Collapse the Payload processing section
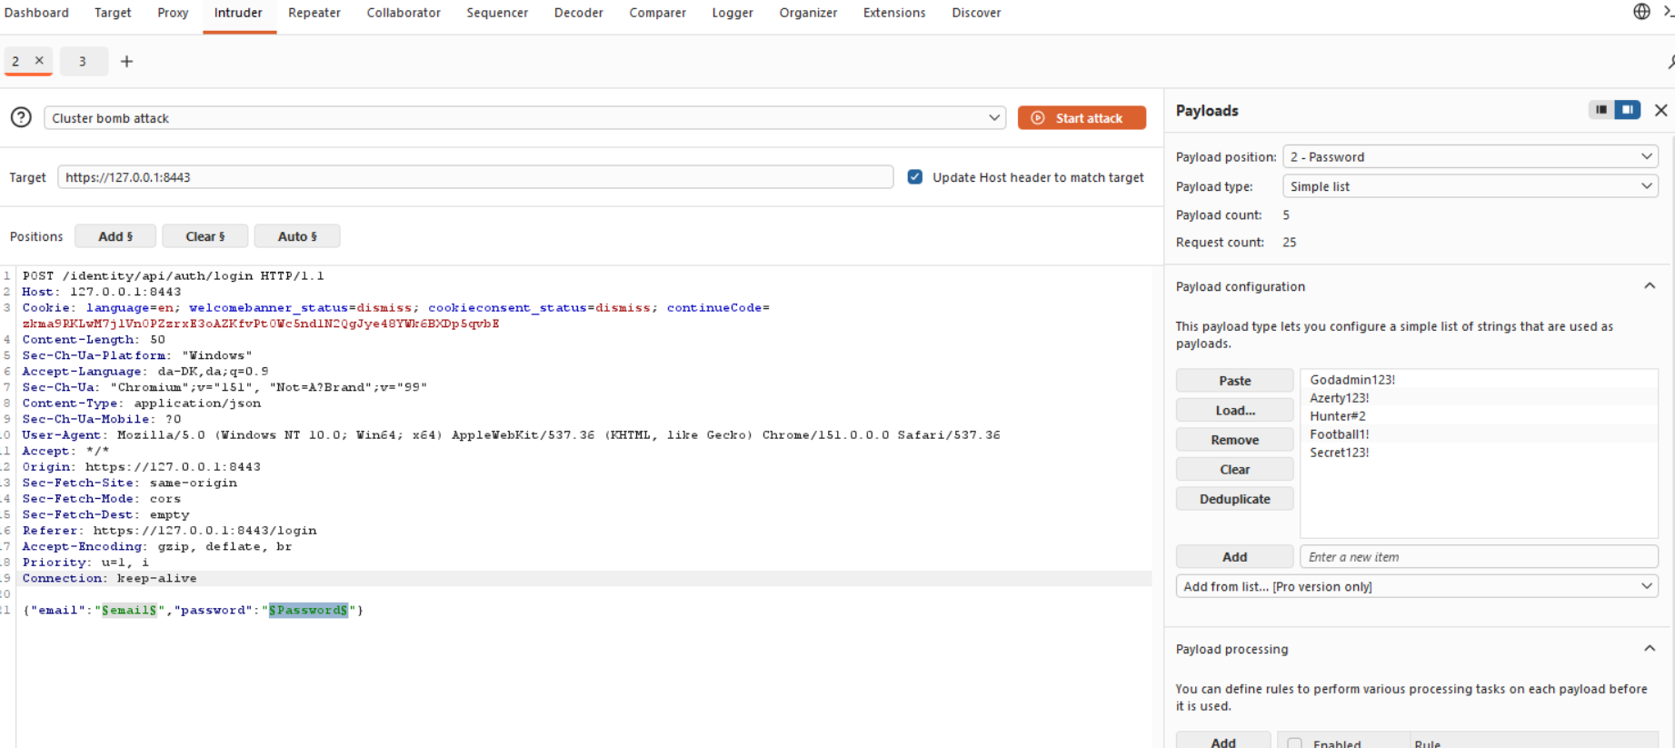 coord(1649,649)
